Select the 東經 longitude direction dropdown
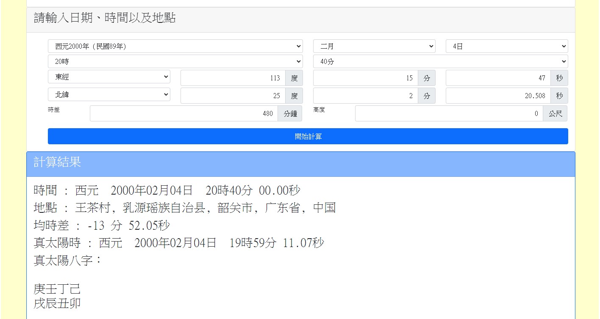Viewport: 600px width, 319px height. pyautogui.click(x=109, y=77)
